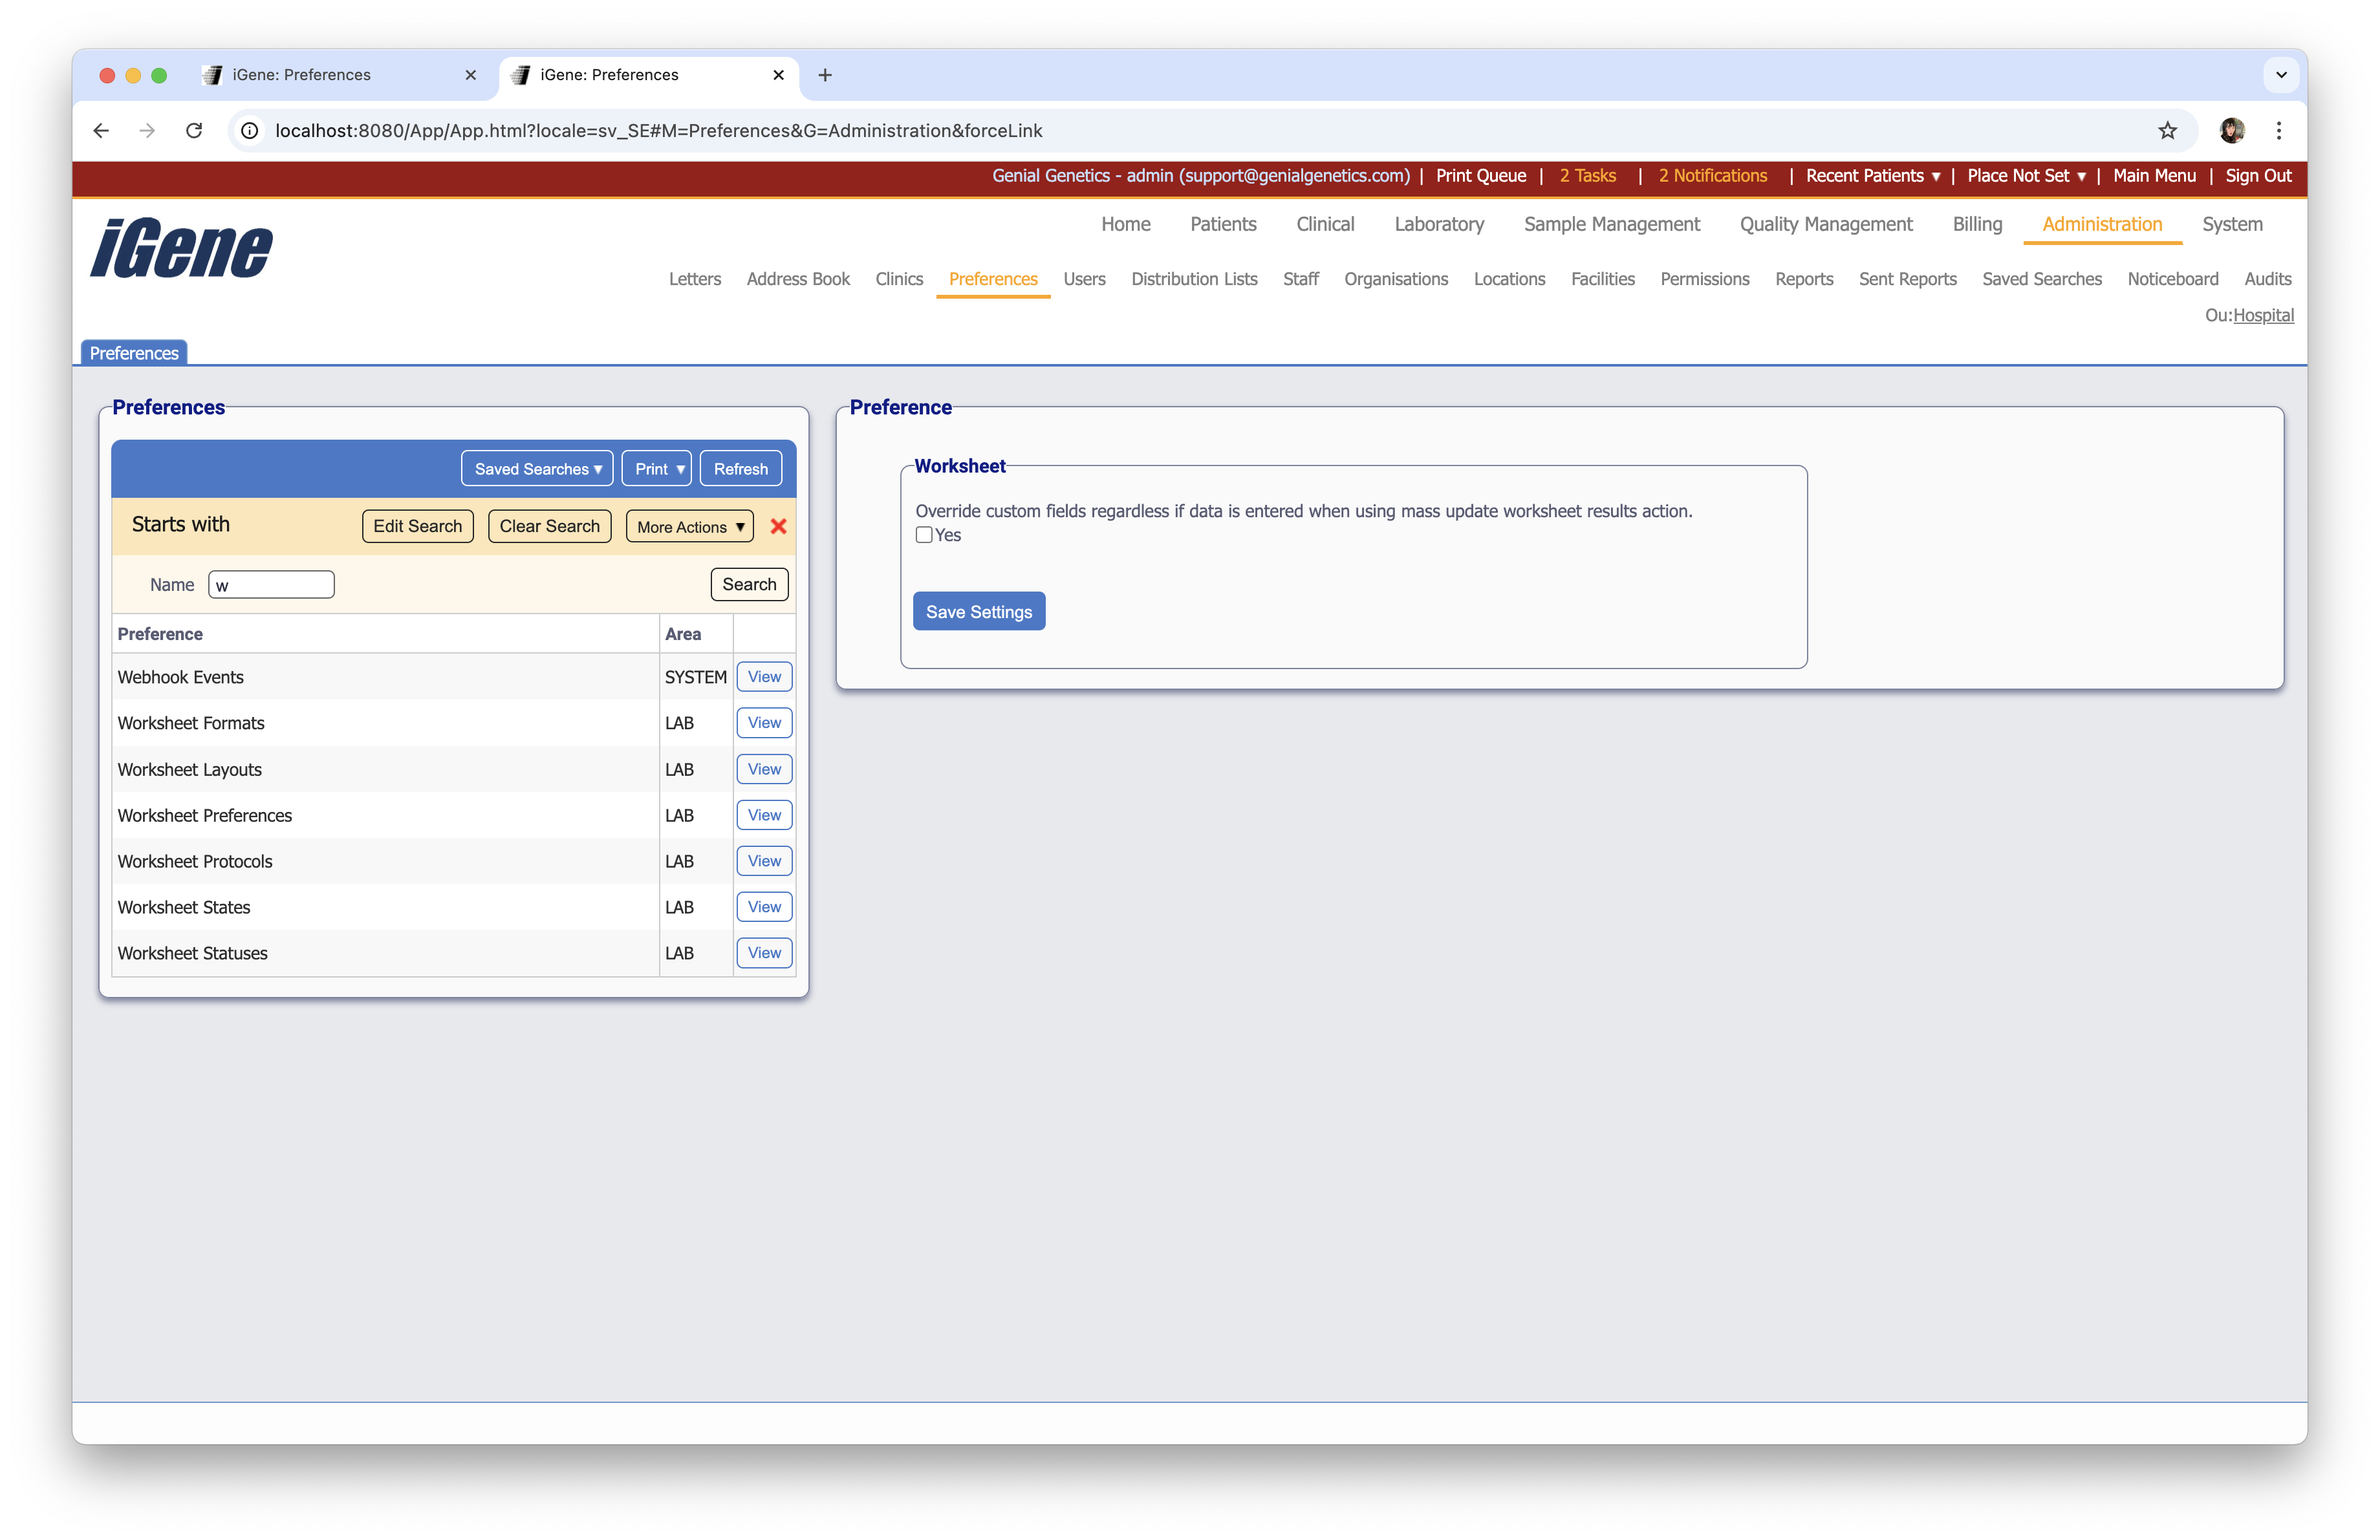Click the browser back arrow
2380x1540 pixels.
(x=100, y=131)
